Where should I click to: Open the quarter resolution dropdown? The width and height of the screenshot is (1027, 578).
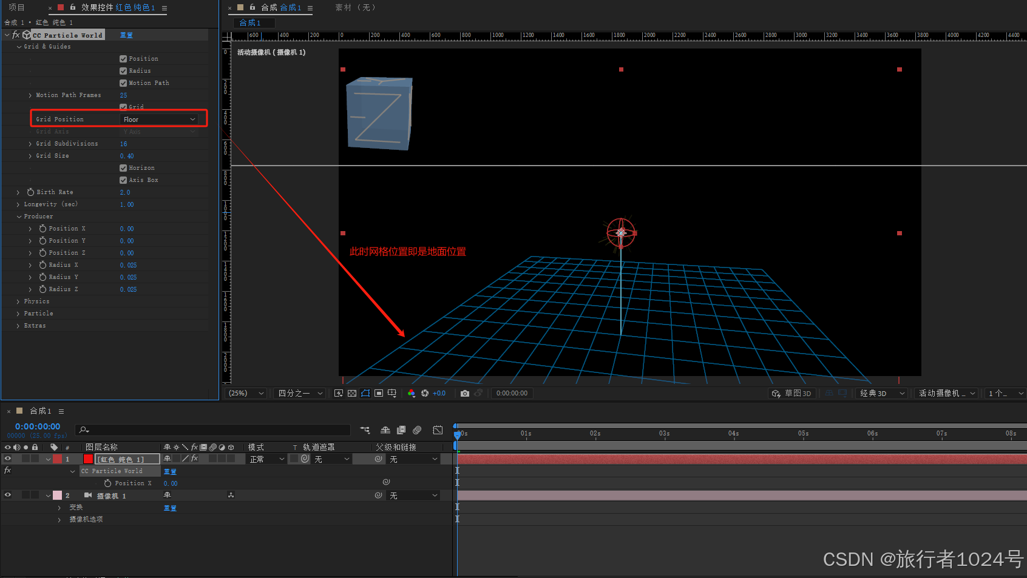pyautogui.click(x=300, y=394)
